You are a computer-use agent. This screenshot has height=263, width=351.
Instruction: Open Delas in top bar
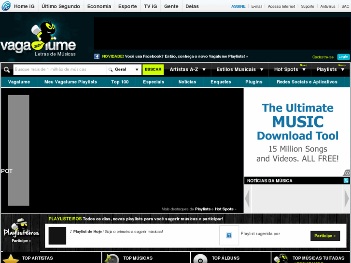point(192,6)
